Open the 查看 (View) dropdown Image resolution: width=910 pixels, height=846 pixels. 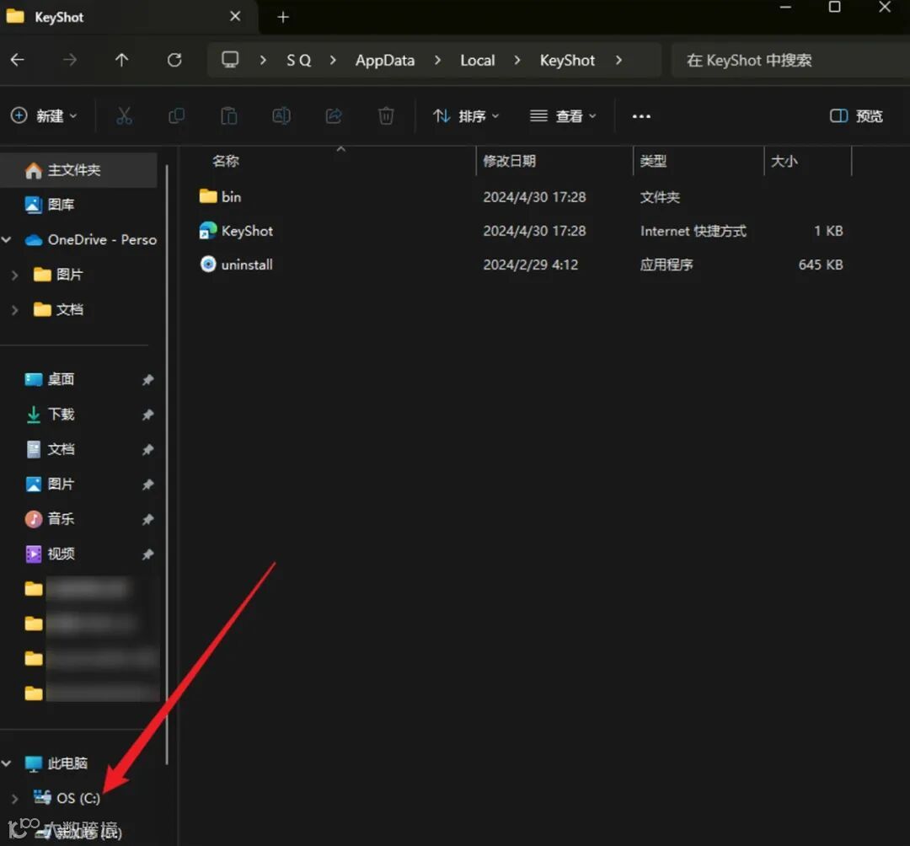pos(563,116)
